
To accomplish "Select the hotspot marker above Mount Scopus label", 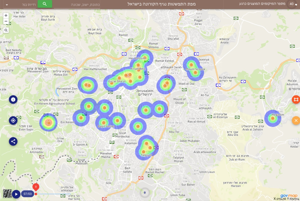I will pos(191,65).
